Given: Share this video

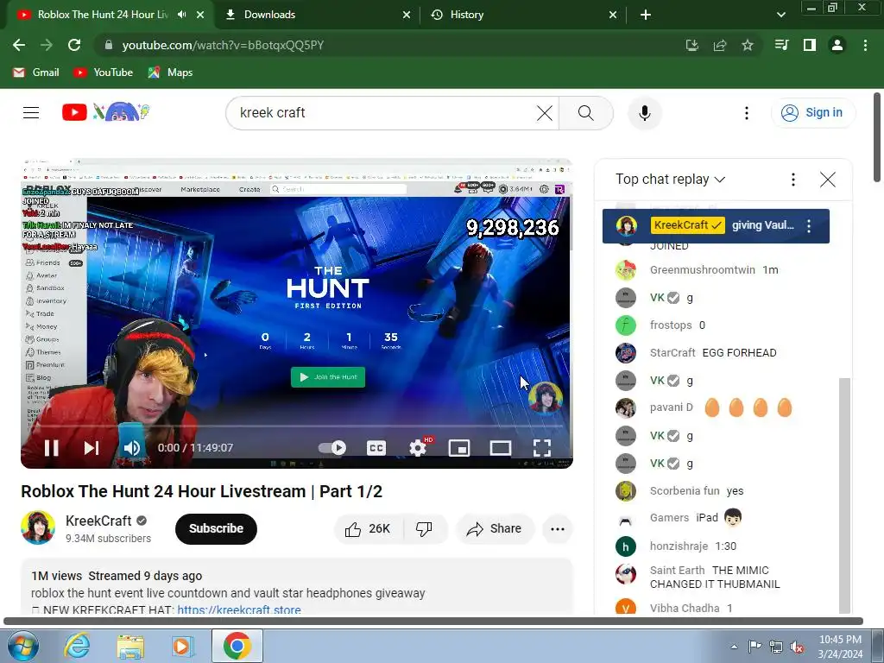Looking at the screenshot, I should click(x=495, y=529).
